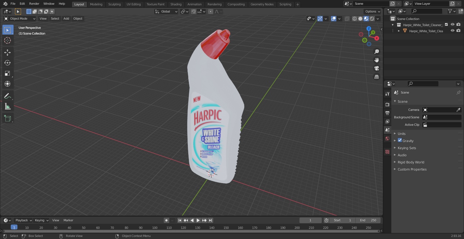Open the Output properties tab

point(387,113)
